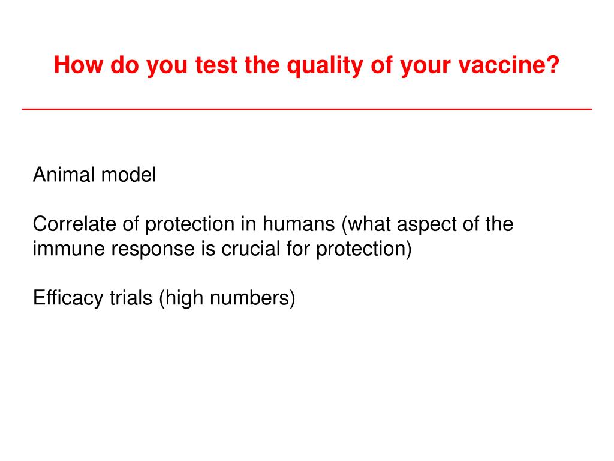614x461 pixels.
Task: Click the phrase "(what aspect of the"
Action: (427, 224)
